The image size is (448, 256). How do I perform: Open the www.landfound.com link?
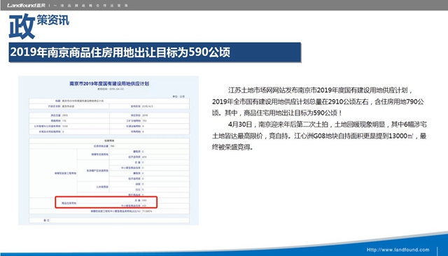pyautogui.click(x=398, y=250)
